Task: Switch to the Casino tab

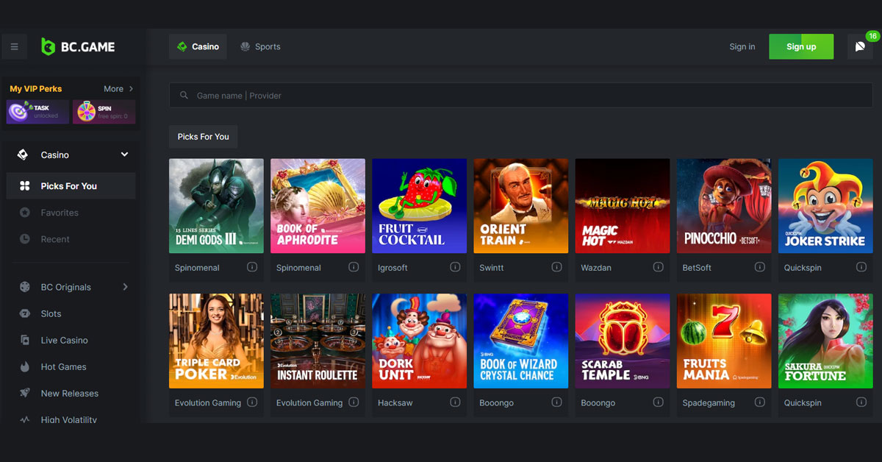Action: (x=198, y=46)
